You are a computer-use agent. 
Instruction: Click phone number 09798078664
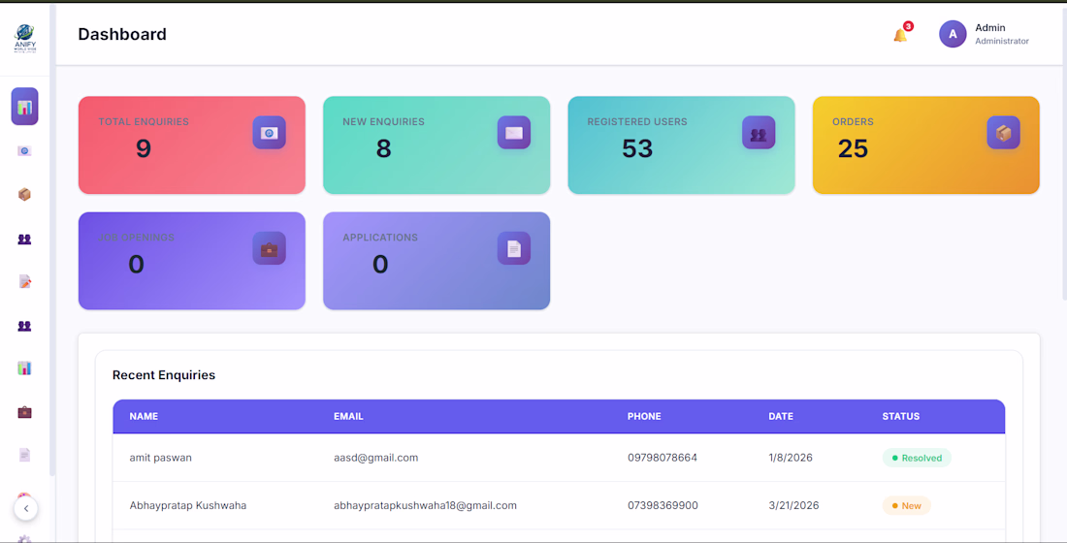663,458
